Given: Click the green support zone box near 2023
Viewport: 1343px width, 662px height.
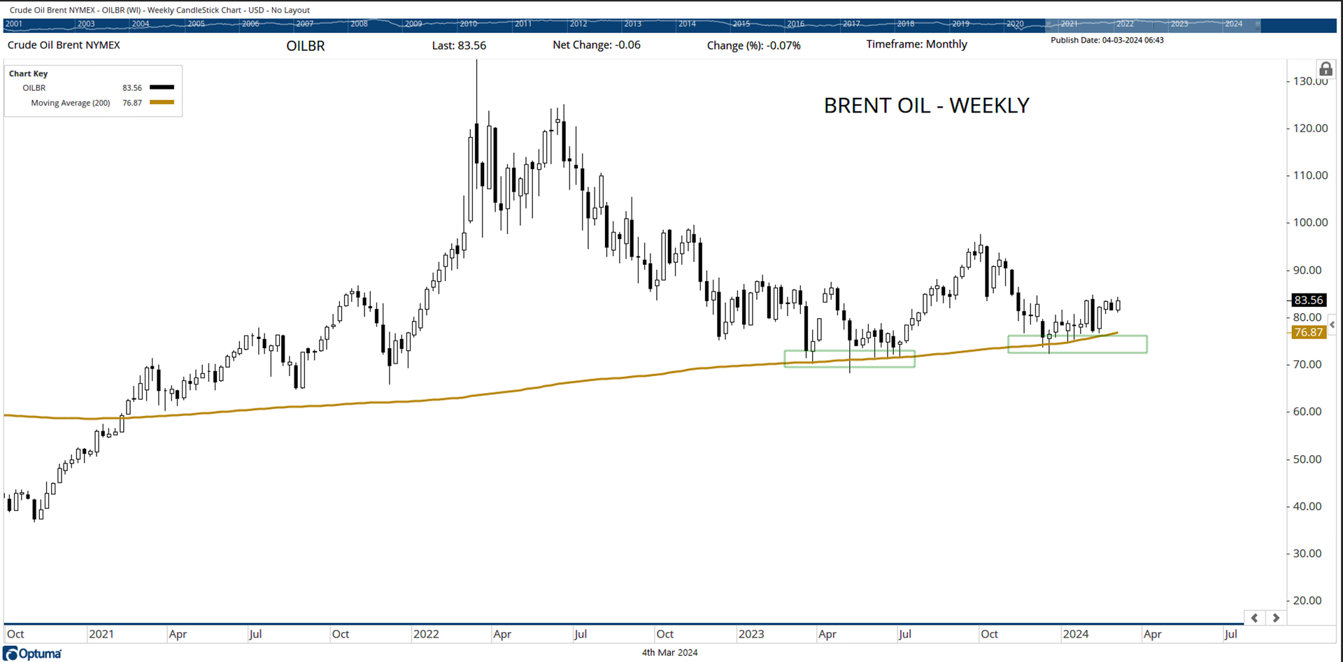Looking at the screenshot, I should pyautogui.click(x=849, y=358).
